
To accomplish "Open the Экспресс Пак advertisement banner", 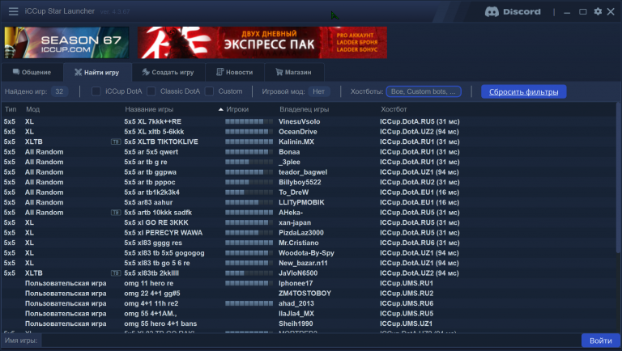I will (x=262, y=43).
